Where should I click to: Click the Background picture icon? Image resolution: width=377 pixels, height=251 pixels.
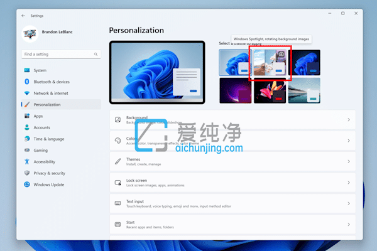(x=118, y=120)
